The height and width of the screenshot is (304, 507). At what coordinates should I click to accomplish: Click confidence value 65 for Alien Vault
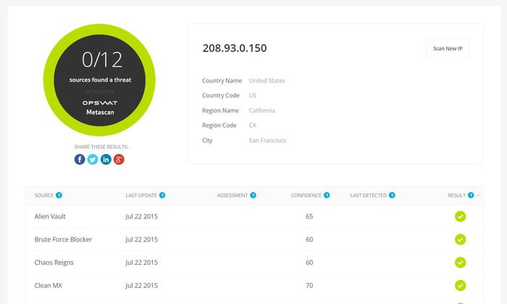(x=309, y=216)
